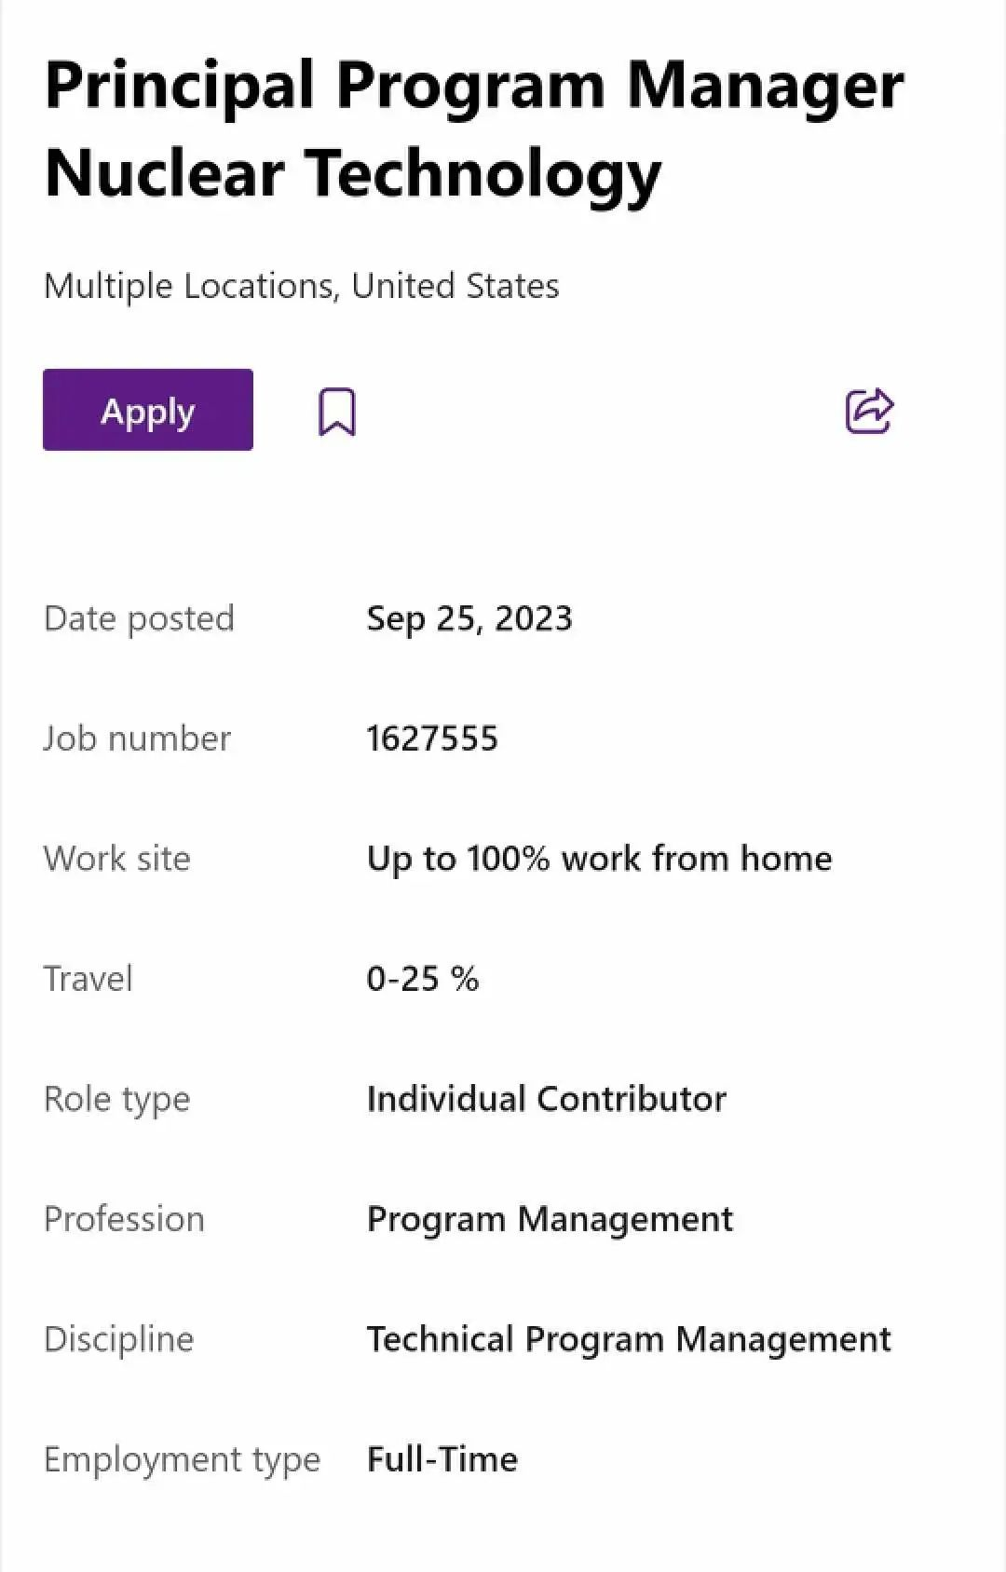The height and width of the screenshot is (1572, 1006).
Task: Click the purple Apply button
Action: click(148, 410)
